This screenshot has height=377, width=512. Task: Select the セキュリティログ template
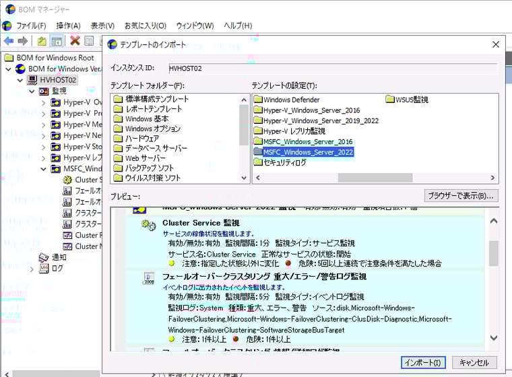pos(280,162)
